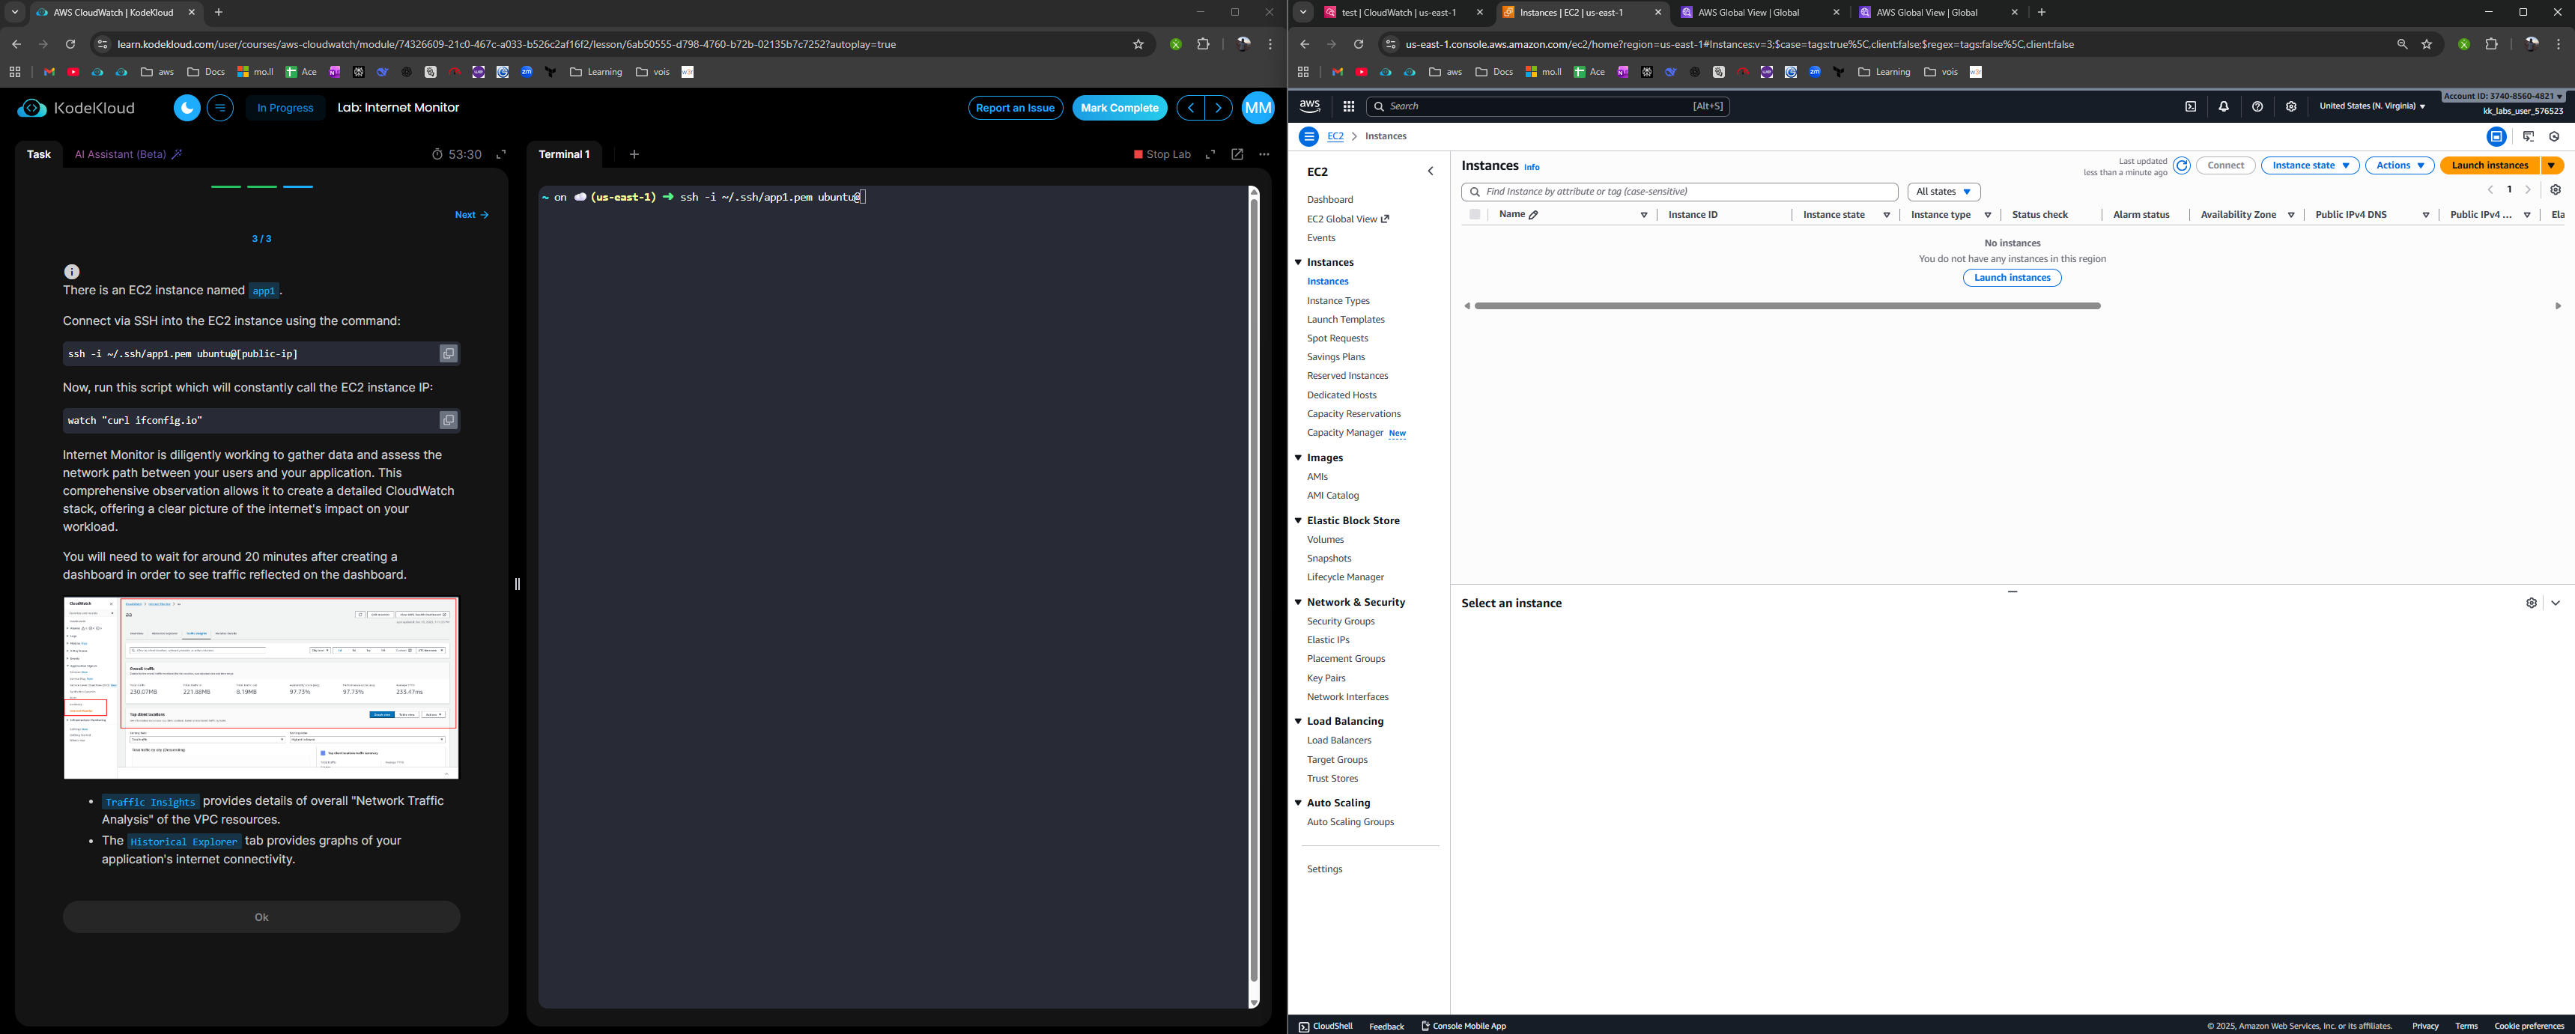Refresh the EC2 instances list
The width and height of the screenshot is (2575, 1034).
coord(2181,165)
